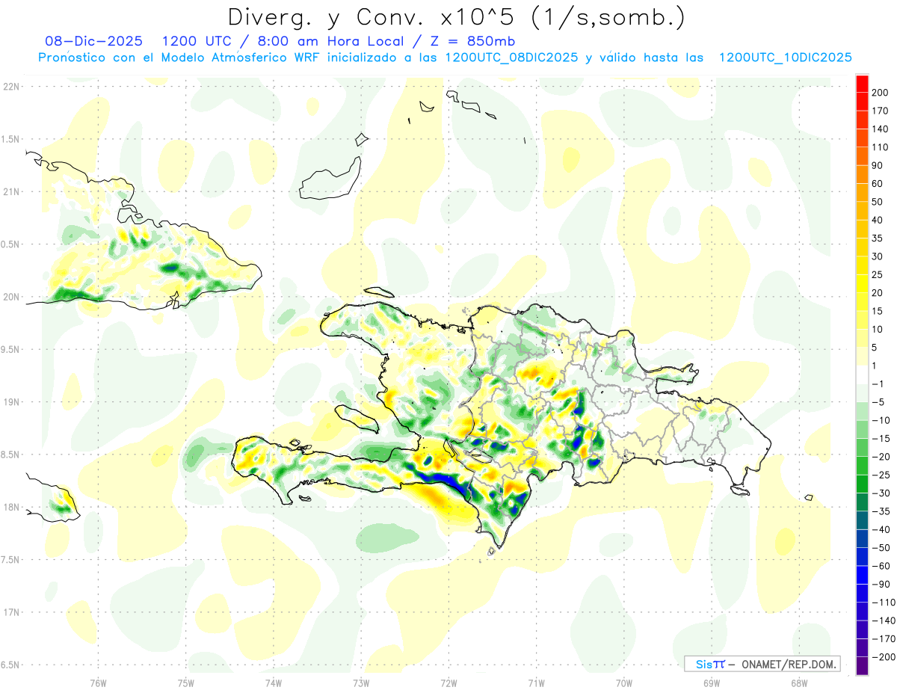This screenshot has width=897, height=693.
Task: Click the '72W' longitude label
Action: pyautogui.click(x=449, y=683)
